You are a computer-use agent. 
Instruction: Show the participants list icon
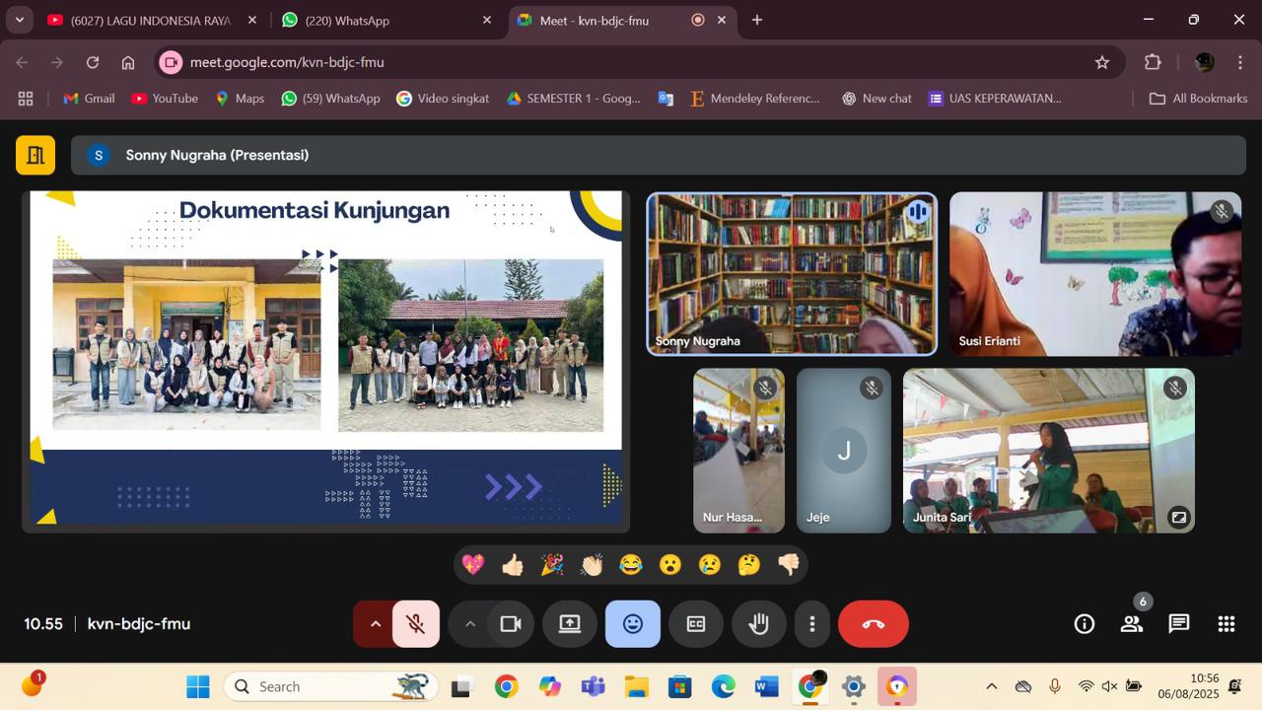pos(1131,624)
